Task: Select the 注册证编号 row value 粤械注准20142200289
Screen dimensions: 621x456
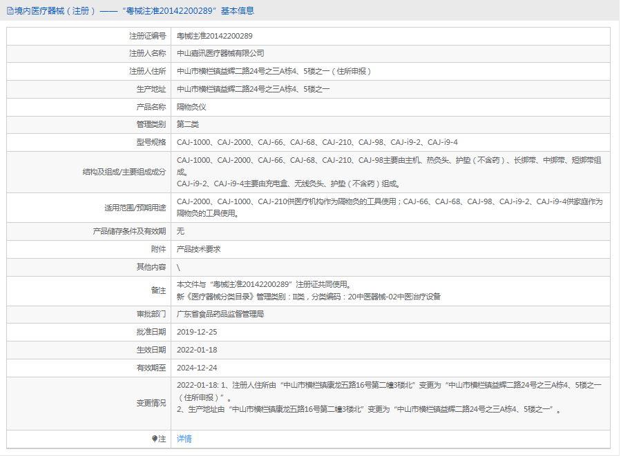Action: [215, 36]
